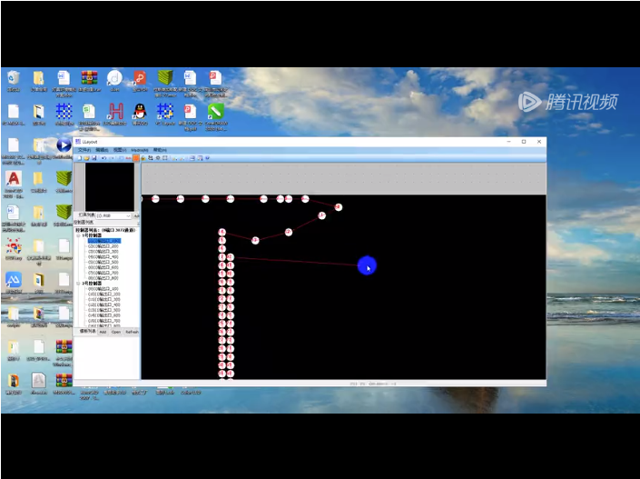Click the Open button below controller list
The image size is (640, 479).
coord(116,332)
